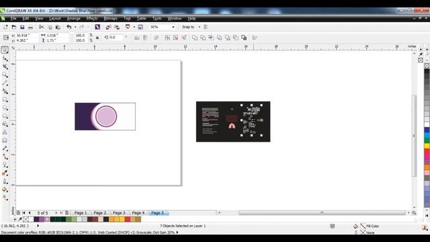The height and width of the screenshot is (242, 430).
Task: Select the Freehand tool
Action: (x=5, y=83)
